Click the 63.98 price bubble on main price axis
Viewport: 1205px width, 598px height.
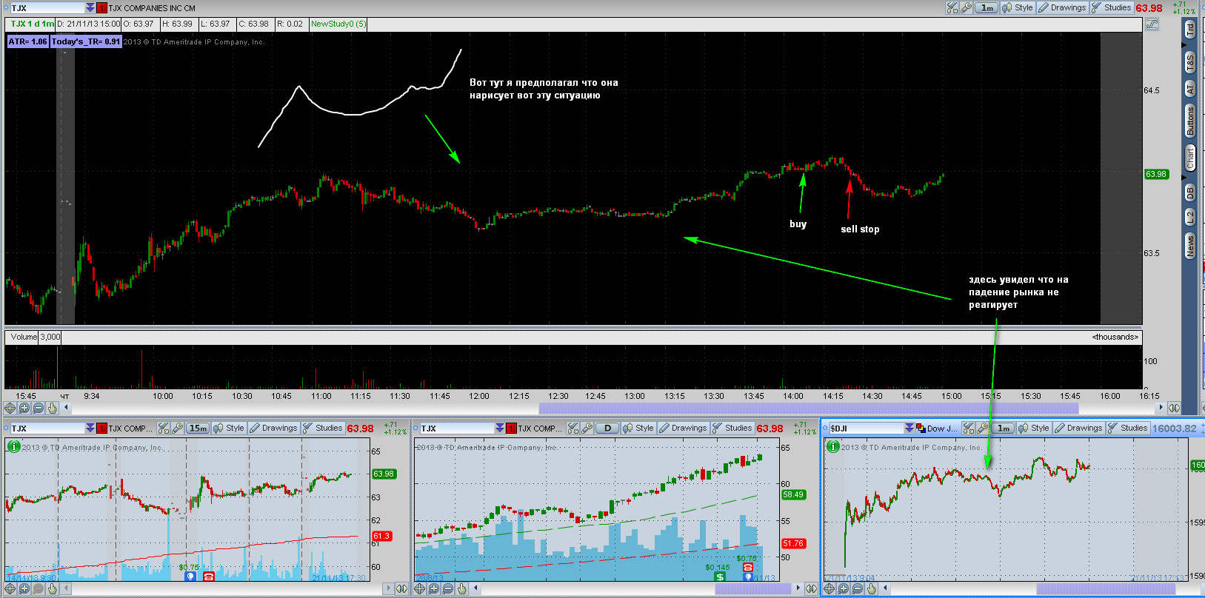coord(1156,174)
